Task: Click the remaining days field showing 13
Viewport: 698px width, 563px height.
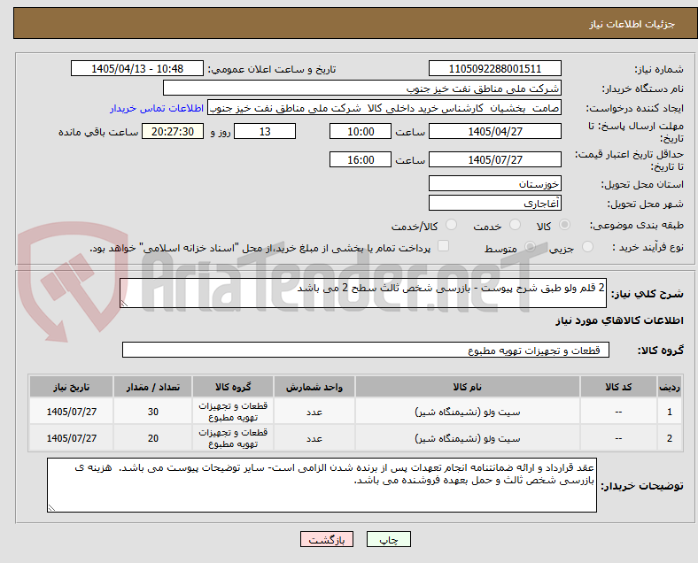Action: click(x=265, y=132)
